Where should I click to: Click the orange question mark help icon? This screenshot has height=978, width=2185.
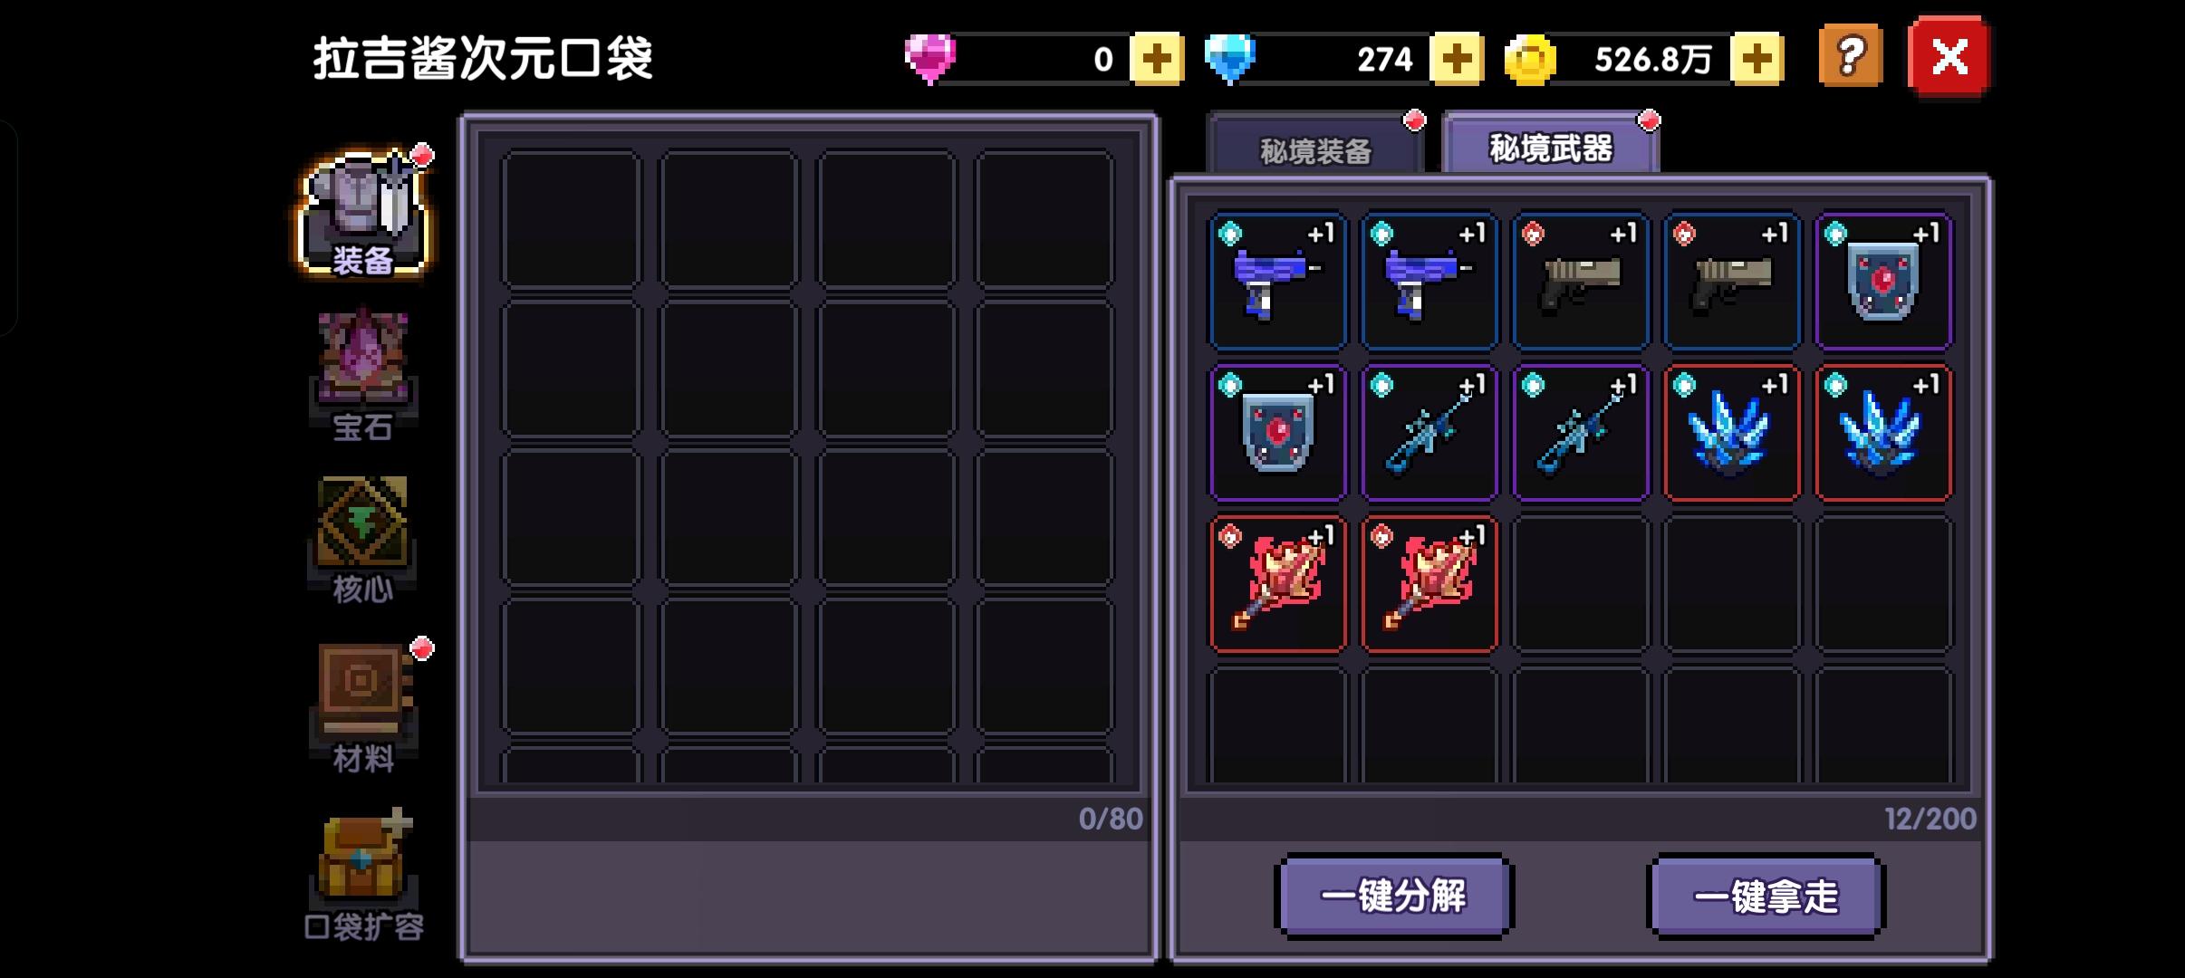(x=1850, y=57)
